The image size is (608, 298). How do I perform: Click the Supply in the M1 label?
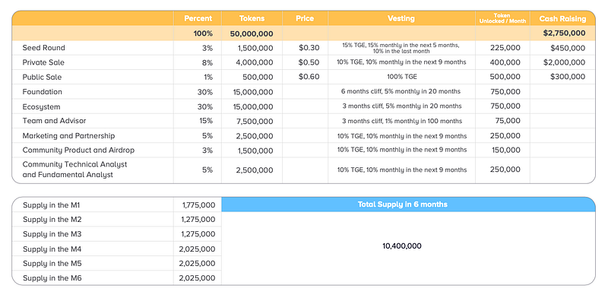[51, 205]
